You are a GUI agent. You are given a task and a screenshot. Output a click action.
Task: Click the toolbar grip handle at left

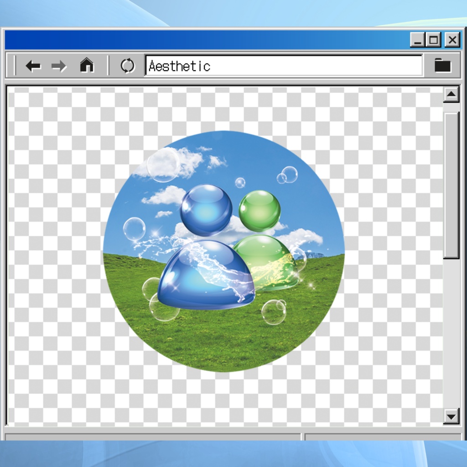coord(15,66)
